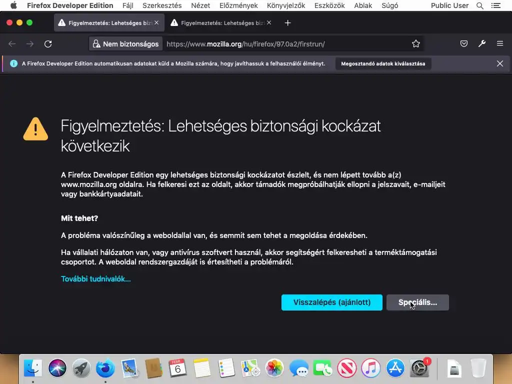Open the Súgó menu
Viewport: 512px width, 384px height.
point(390,5)
